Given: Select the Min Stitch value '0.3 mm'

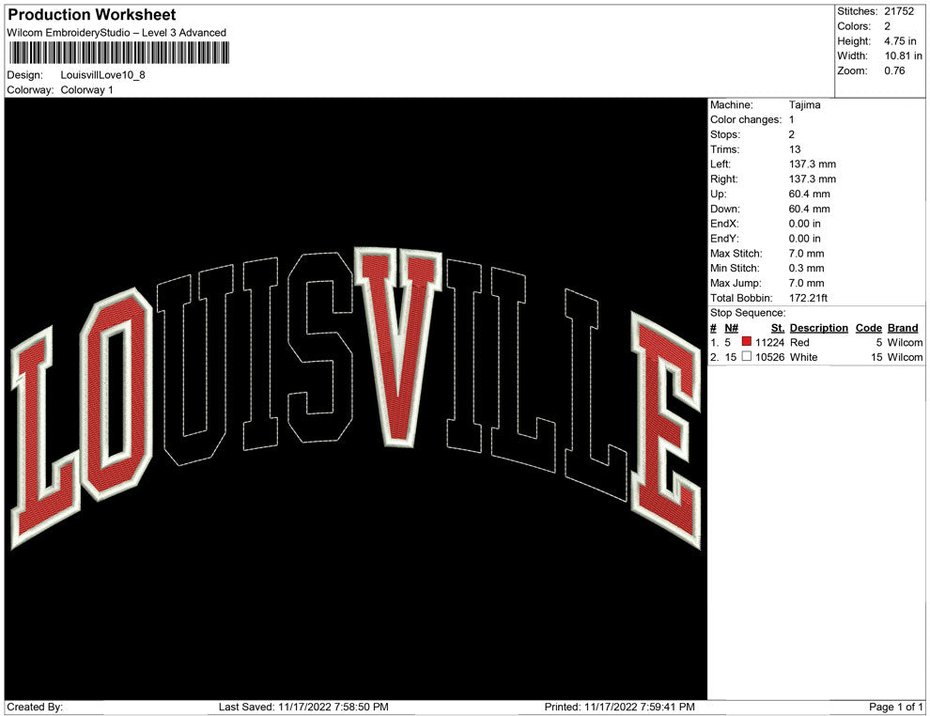Looking at the screenshot, I should pyautogui.click(x=807, y=268).
